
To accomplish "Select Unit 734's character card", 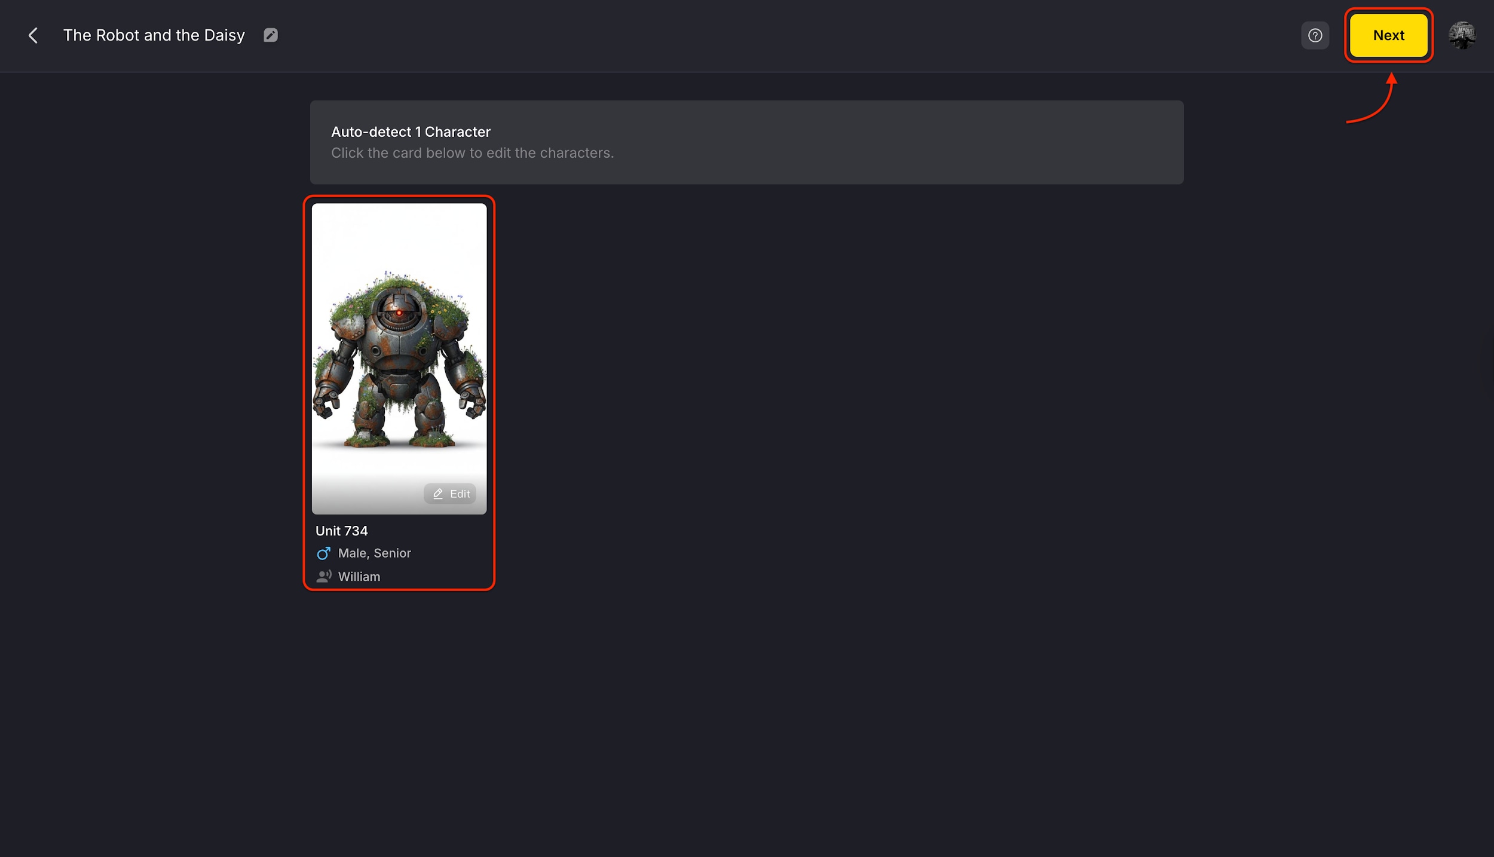I will point(399,391).
